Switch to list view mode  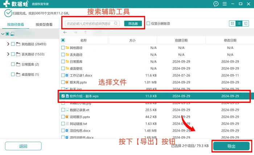239,24
